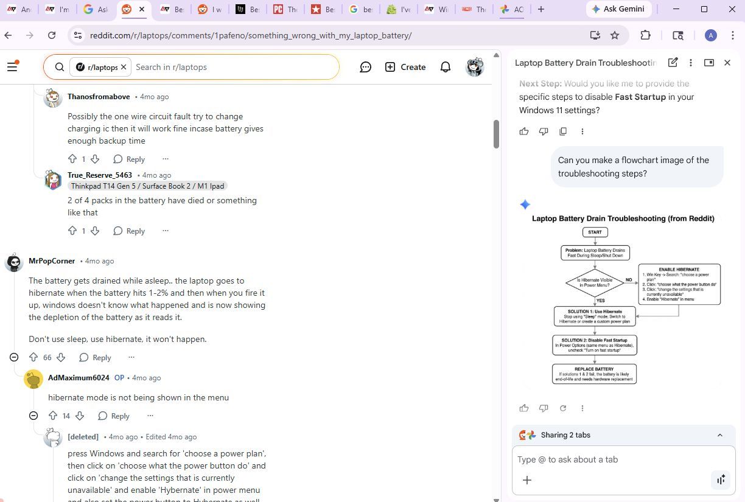
Task: Upvote True_Reserve_5463's comment
Action: 72,231
